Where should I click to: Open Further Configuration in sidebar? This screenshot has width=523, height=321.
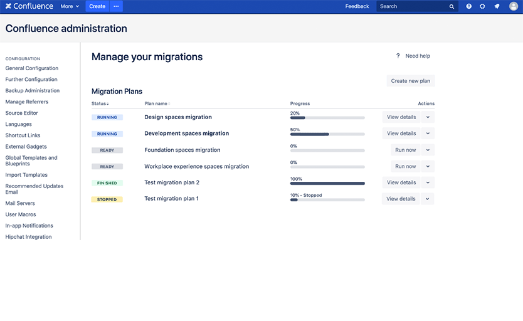click(31, 80)
